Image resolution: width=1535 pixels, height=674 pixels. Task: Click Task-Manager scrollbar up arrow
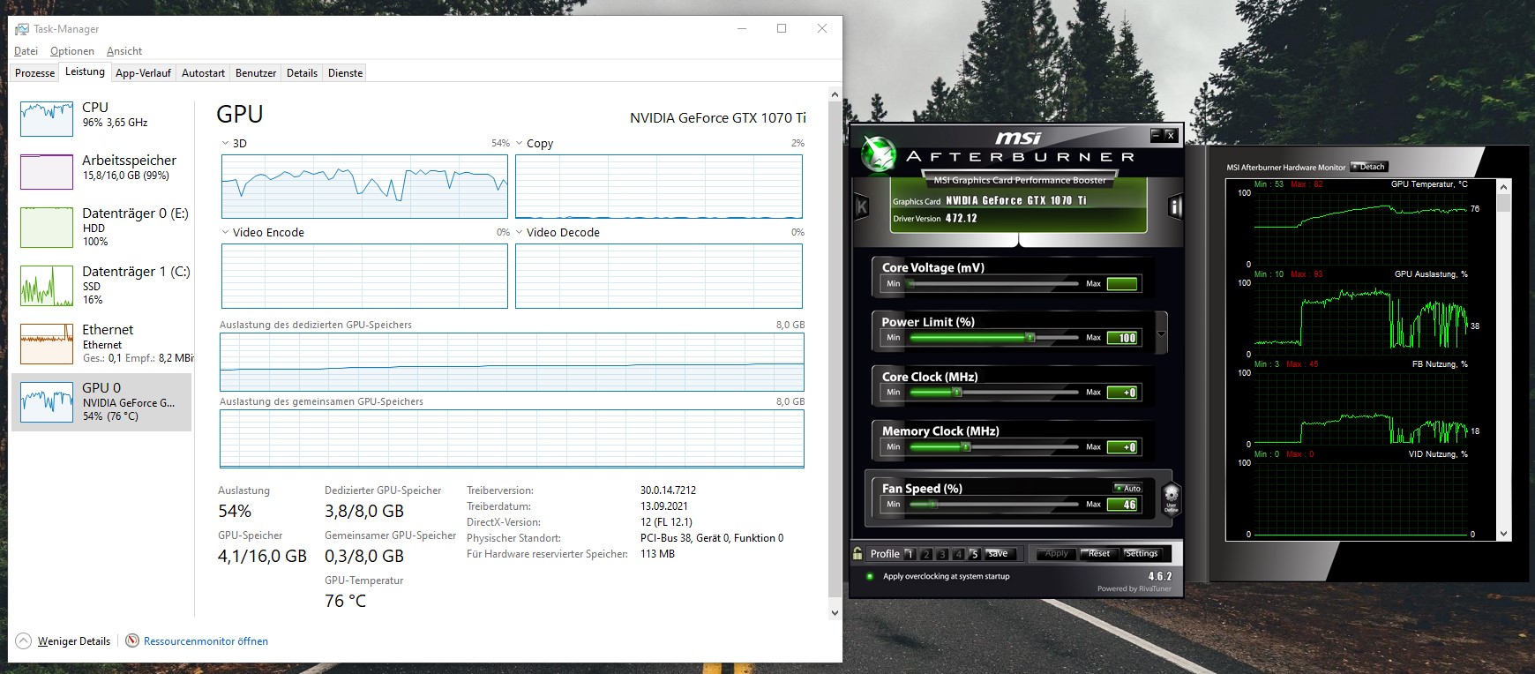(x=835, y=94)
